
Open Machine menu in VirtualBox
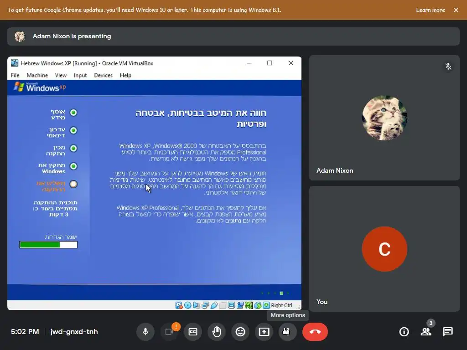pyautogui.click(x=37, y=75)
